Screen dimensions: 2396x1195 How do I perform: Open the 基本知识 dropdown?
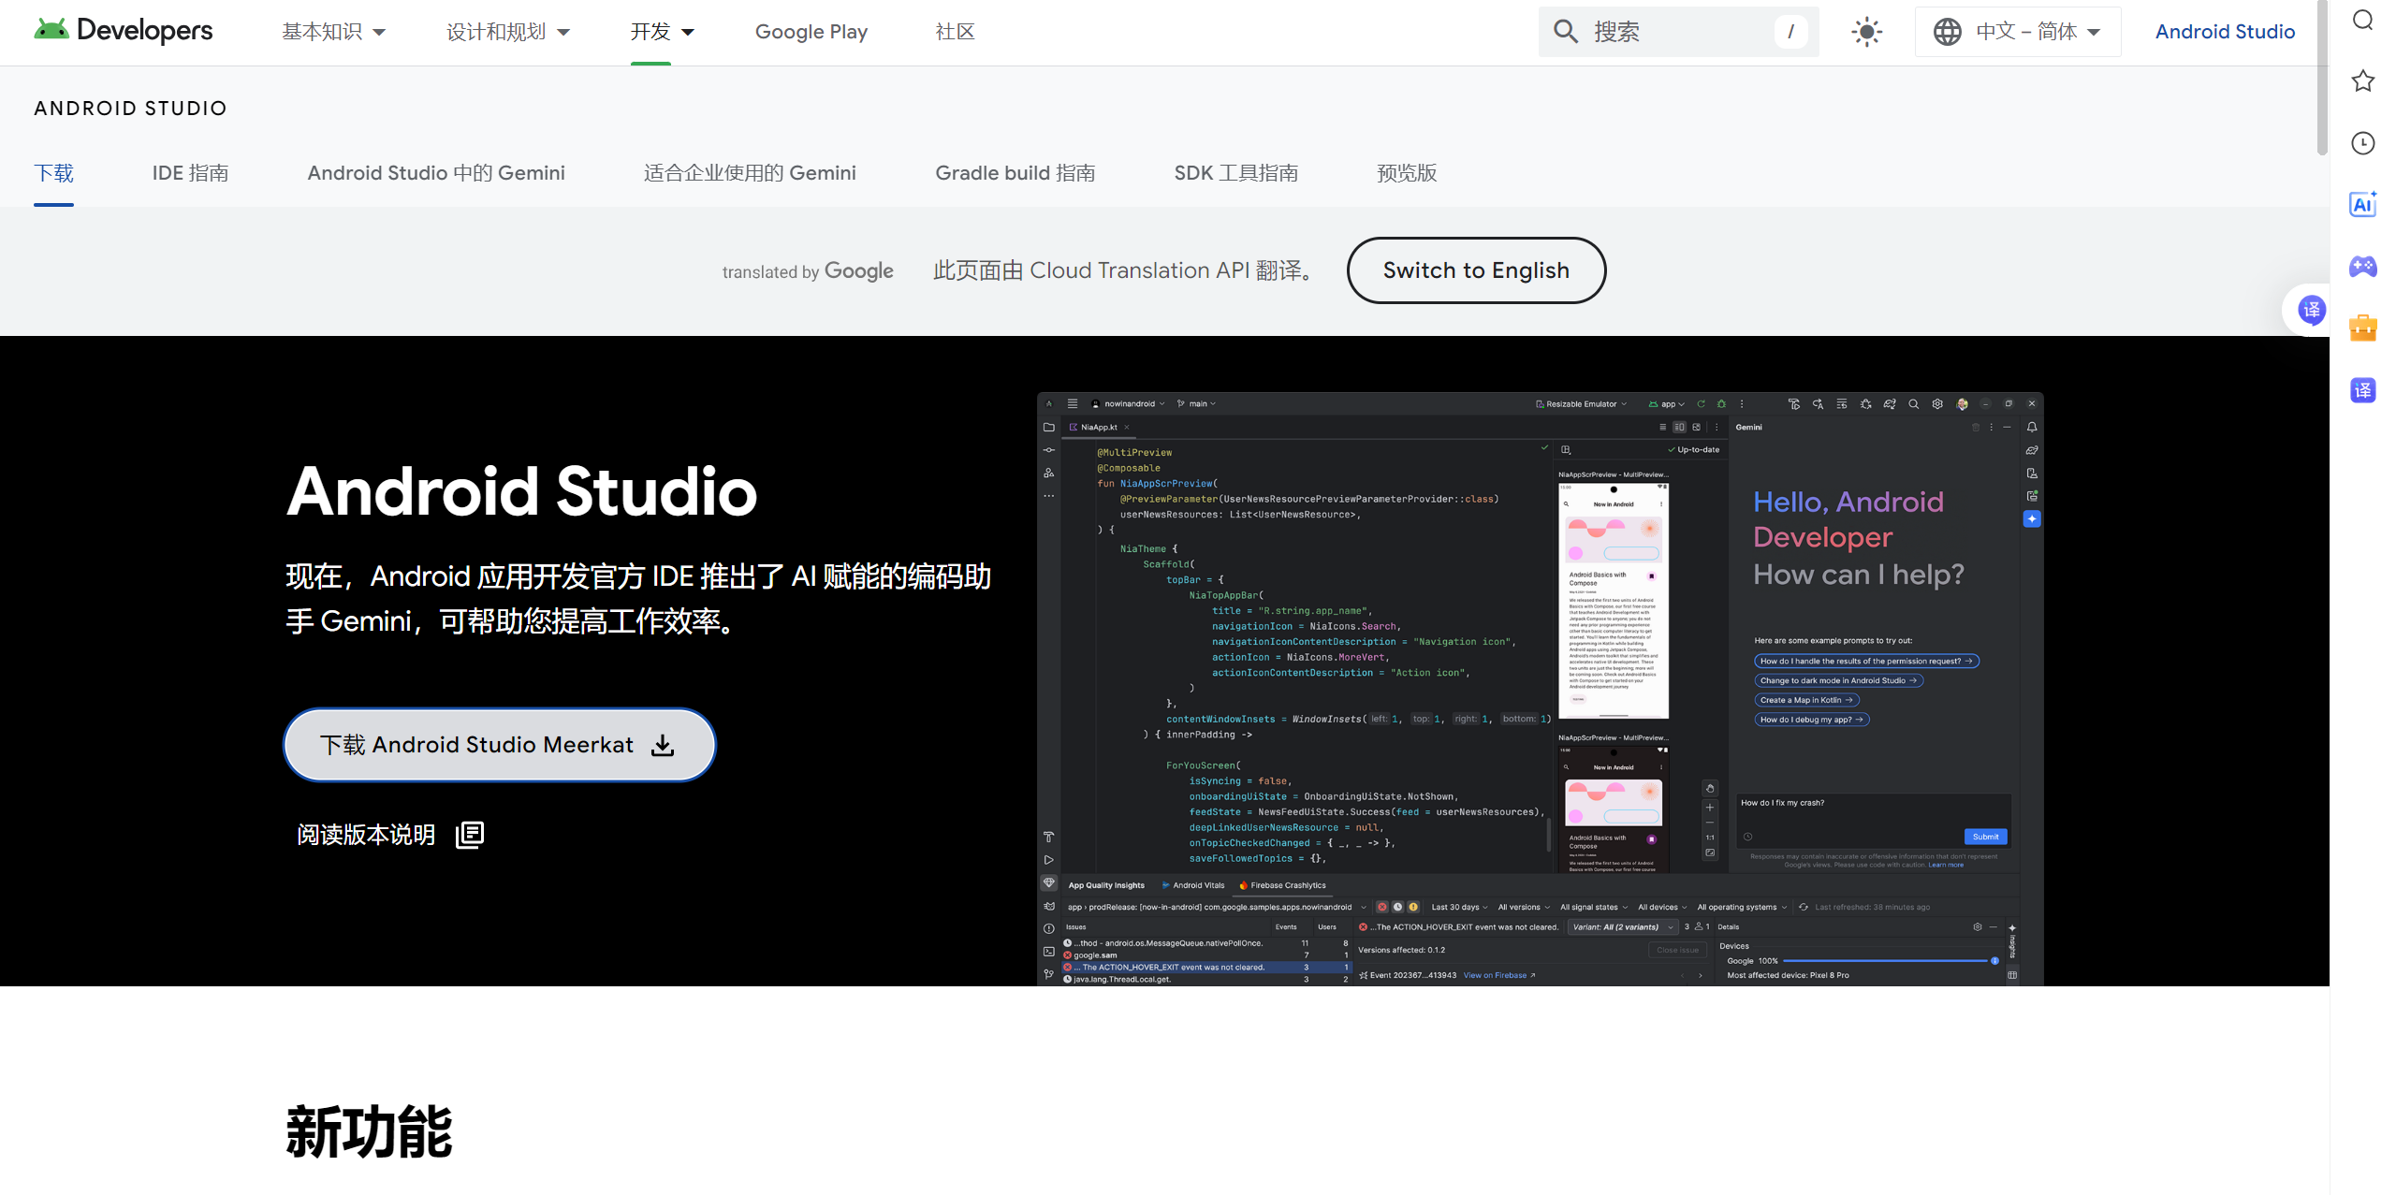point(333,31)
